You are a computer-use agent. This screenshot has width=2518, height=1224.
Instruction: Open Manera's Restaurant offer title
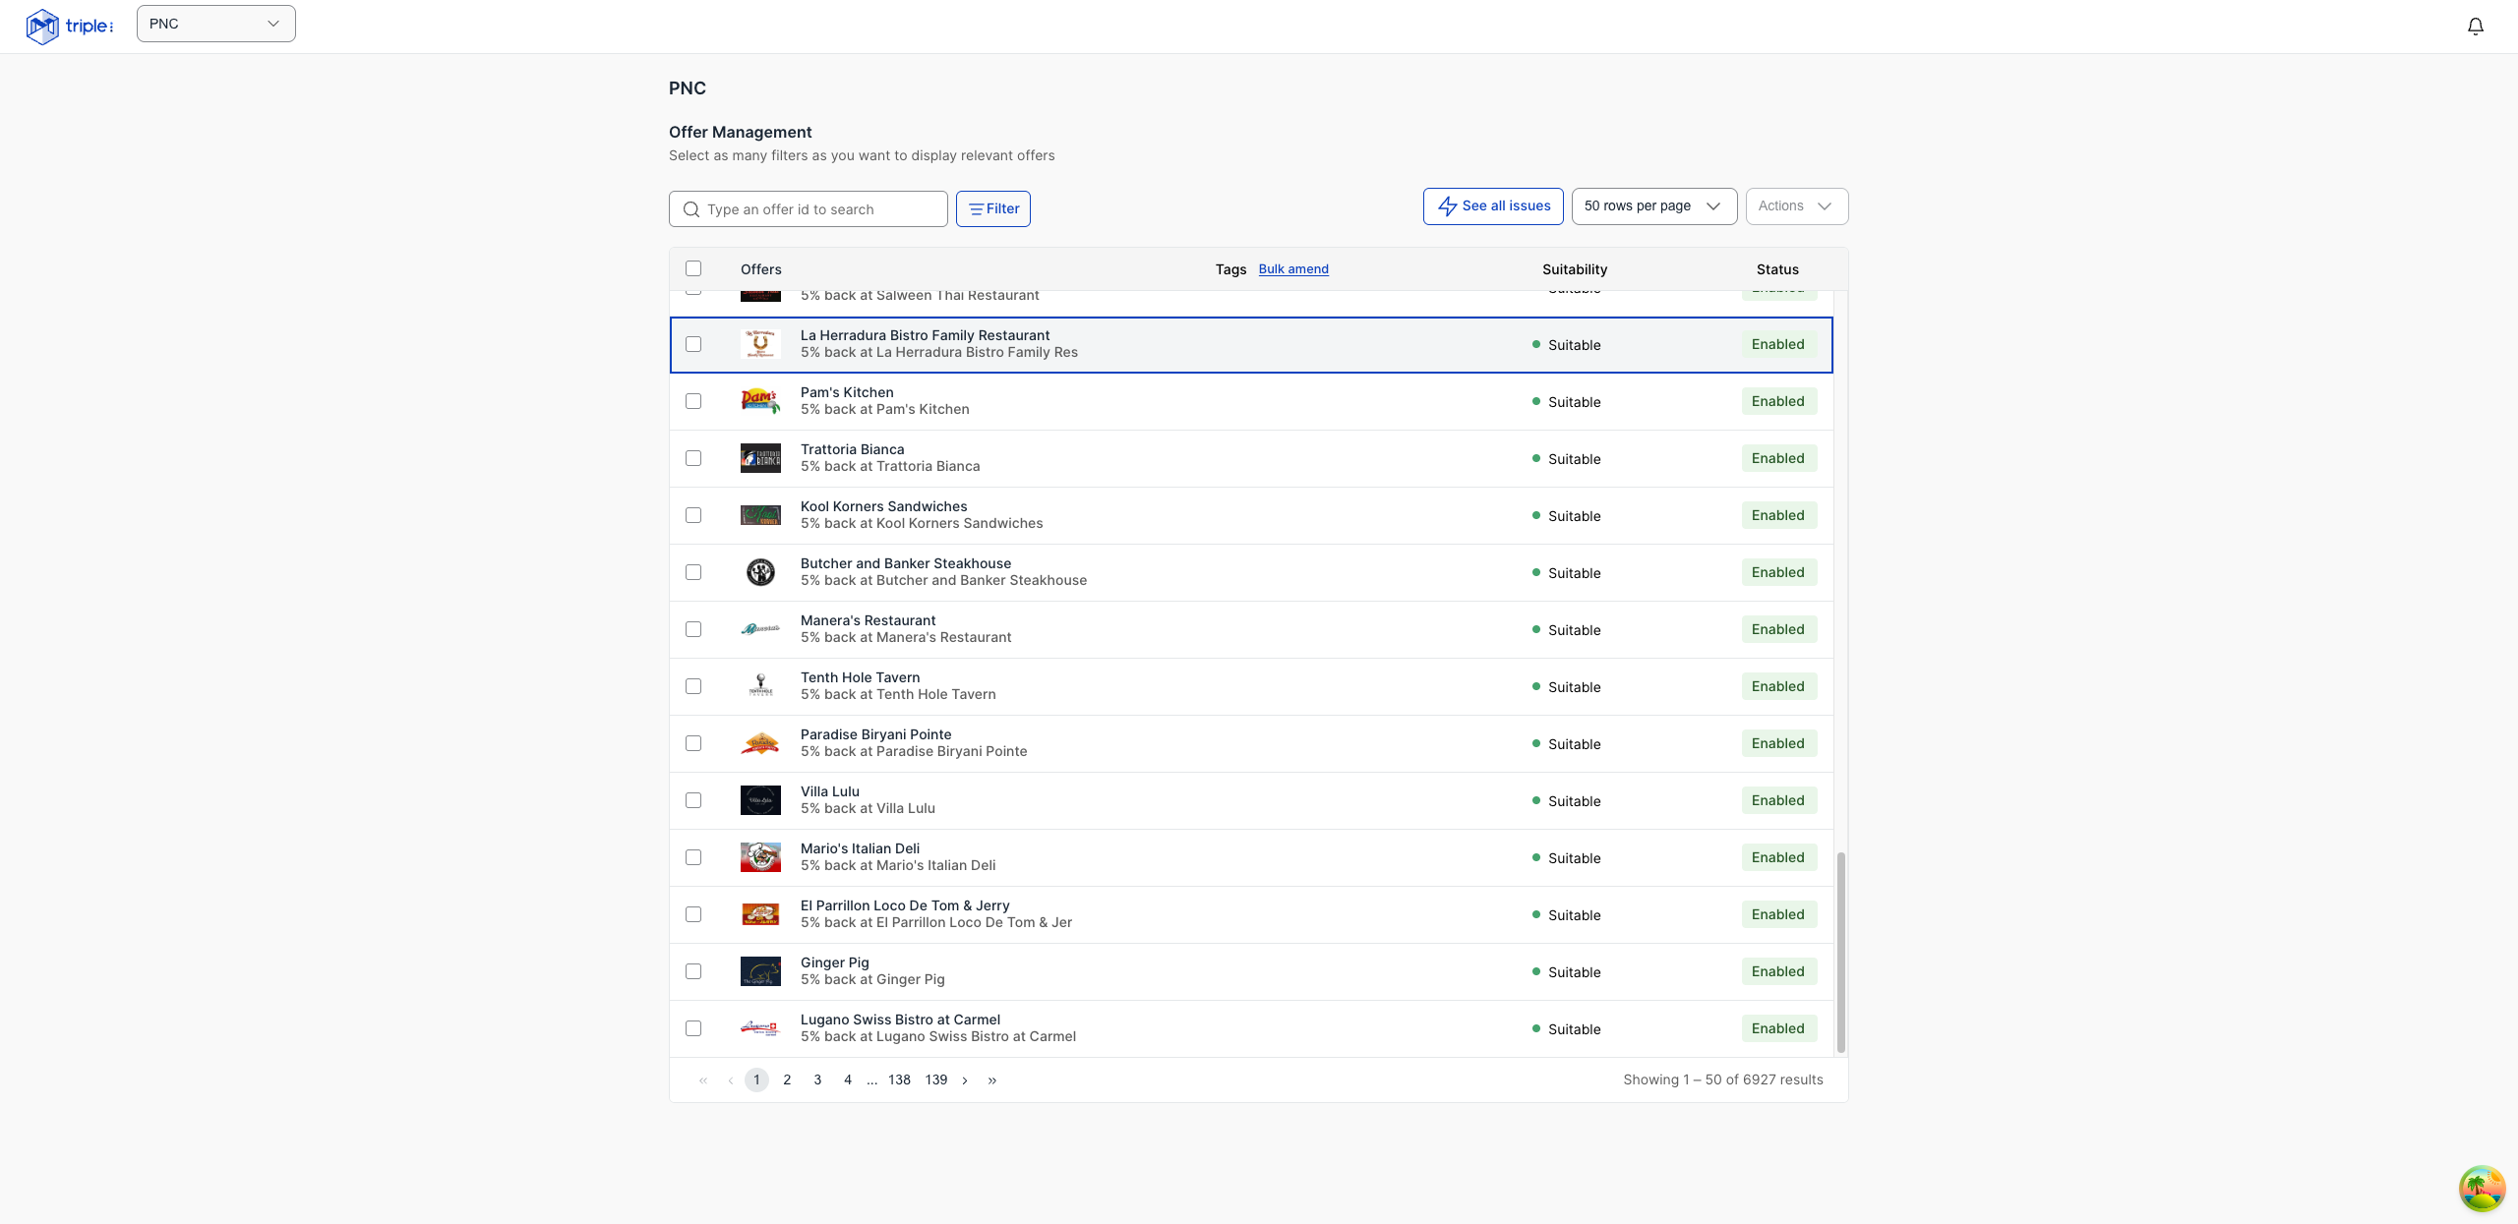click(868, 620)
